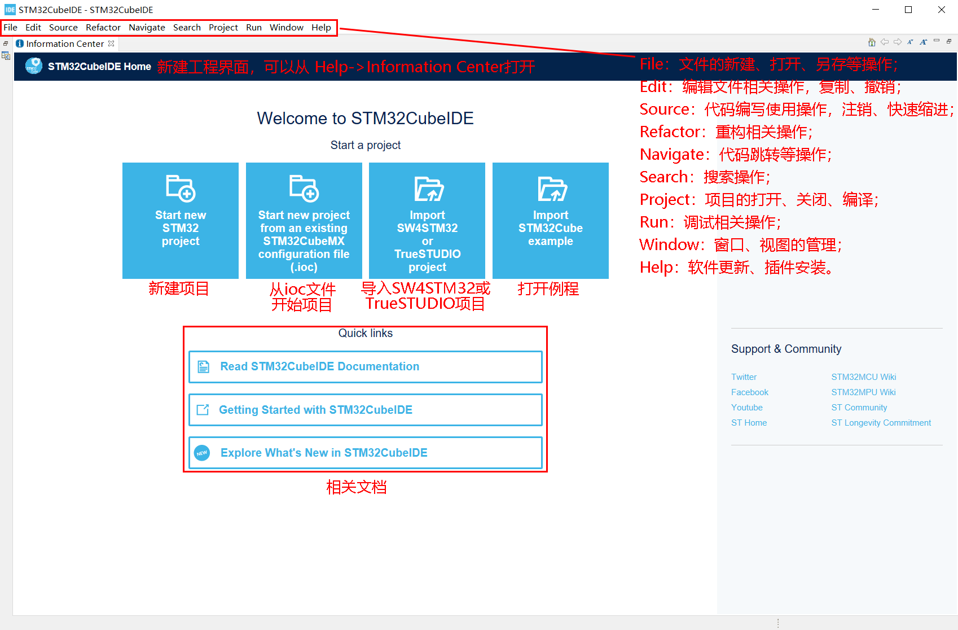Click restore icon in left trim bar
Image resolution: width=958 pixels, height=630 pixels.
pos(6,43)
